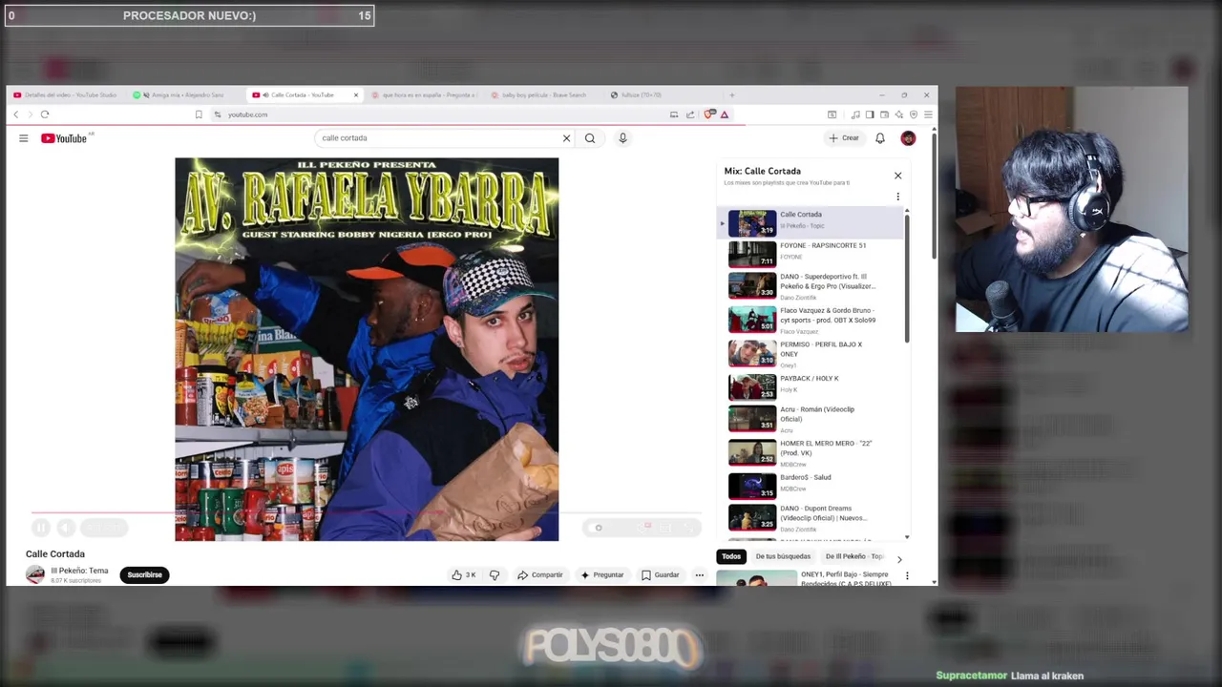Open more actions menu beside Guardar
The image size is (1222, 687).
coord(700,575)
